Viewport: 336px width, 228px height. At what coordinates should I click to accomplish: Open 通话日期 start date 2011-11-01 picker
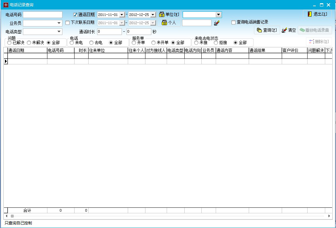pyautogui.click(x=122, y=15)
